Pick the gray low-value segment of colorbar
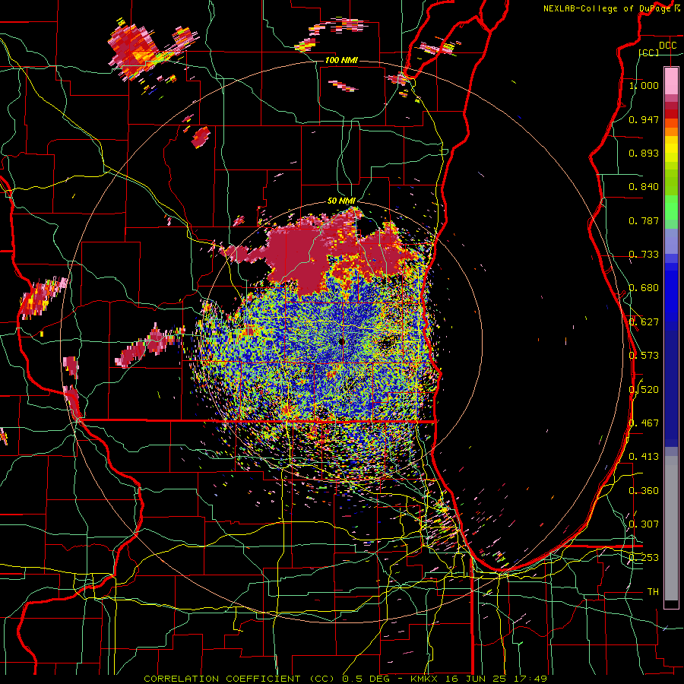This screenshot has height=684, width=684. point(671,528)
